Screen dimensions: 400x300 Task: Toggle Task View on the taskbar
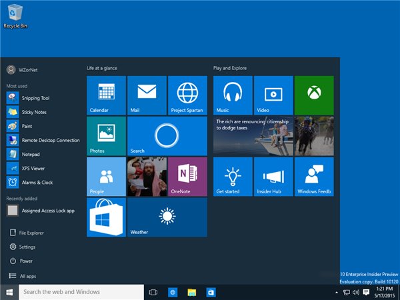153,292
